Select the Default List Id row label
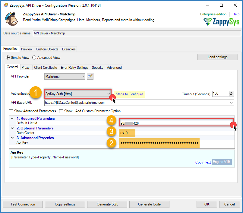The image size is (243, 213). tap(27, 123)
